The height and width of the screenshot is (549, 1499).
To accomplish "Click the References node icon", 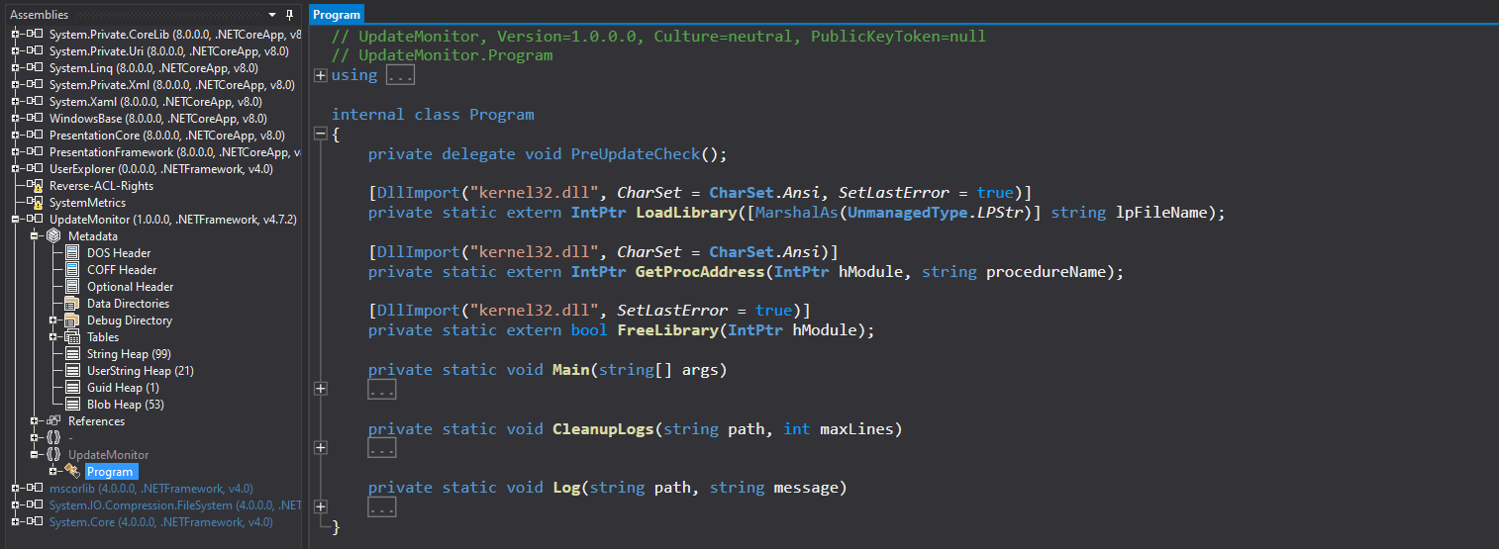I will pos(53,421).
